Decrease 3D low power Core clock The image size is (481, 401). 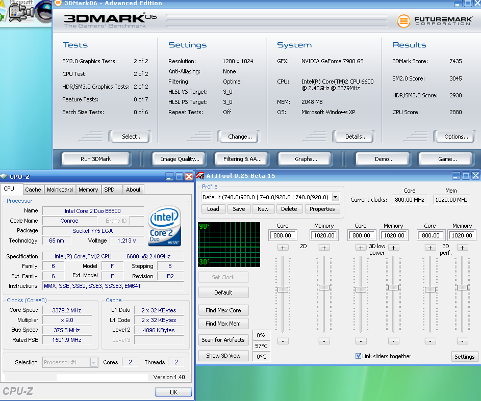coord(361,341)
